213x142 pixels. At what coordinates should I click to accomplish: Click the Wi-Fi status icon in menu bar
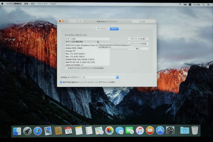coord(180,4)
